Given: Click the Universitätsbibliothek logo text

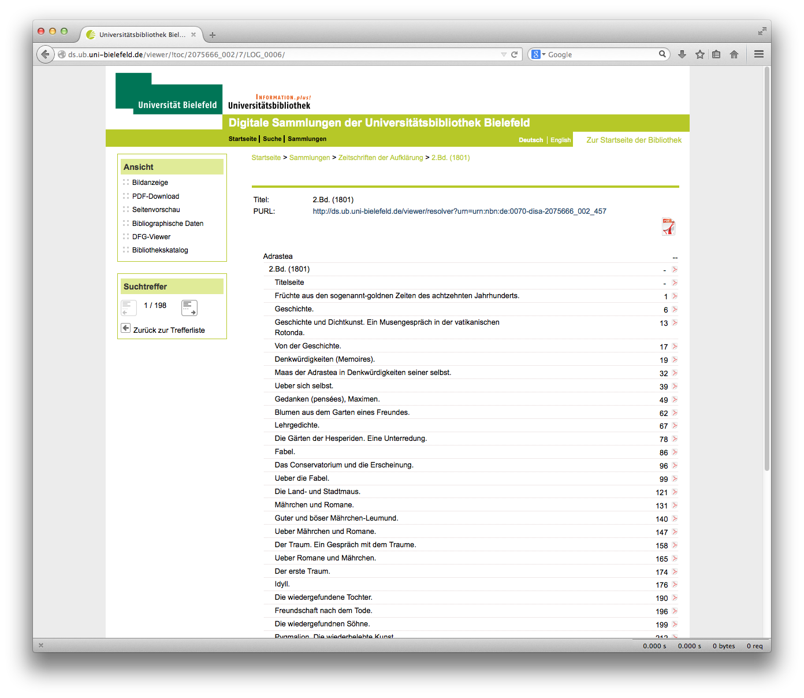Looking at the screenshot, I should click(x=269, y=105).
